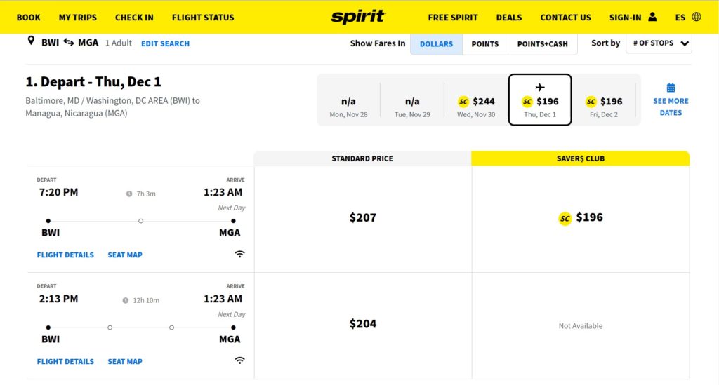The image size is (719, 385).
Task: Click the SC badge beside $196 Savers Club fare
Action: (x=565, y=218)
